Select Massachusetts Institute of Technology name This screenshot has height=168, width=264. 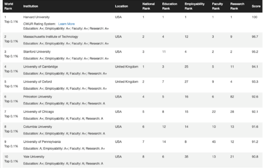point(51,37)
